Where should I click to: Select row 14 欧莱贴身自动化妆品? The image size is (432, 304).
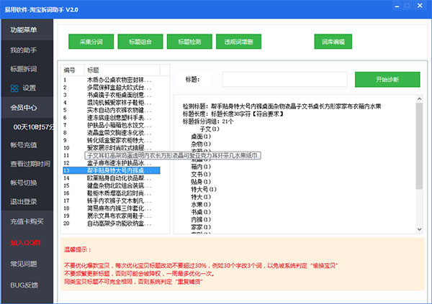pyautogui.click(x=112, y=178)
